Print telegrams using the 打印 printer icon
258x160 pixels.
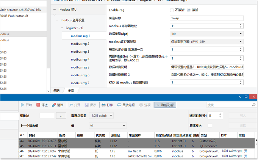tap(103, 105)
